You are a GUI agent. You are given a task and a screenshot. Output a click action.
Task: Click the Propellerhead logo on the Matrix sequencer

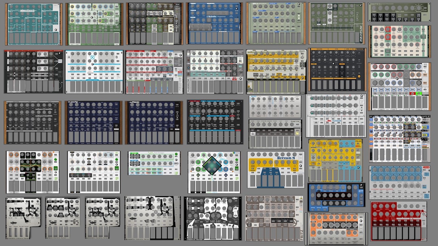pos(424,15)
